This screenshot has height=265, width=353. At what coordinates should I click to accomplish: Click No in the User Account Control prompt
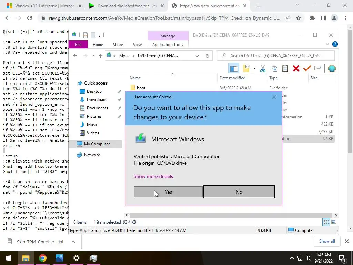(239, 192)
